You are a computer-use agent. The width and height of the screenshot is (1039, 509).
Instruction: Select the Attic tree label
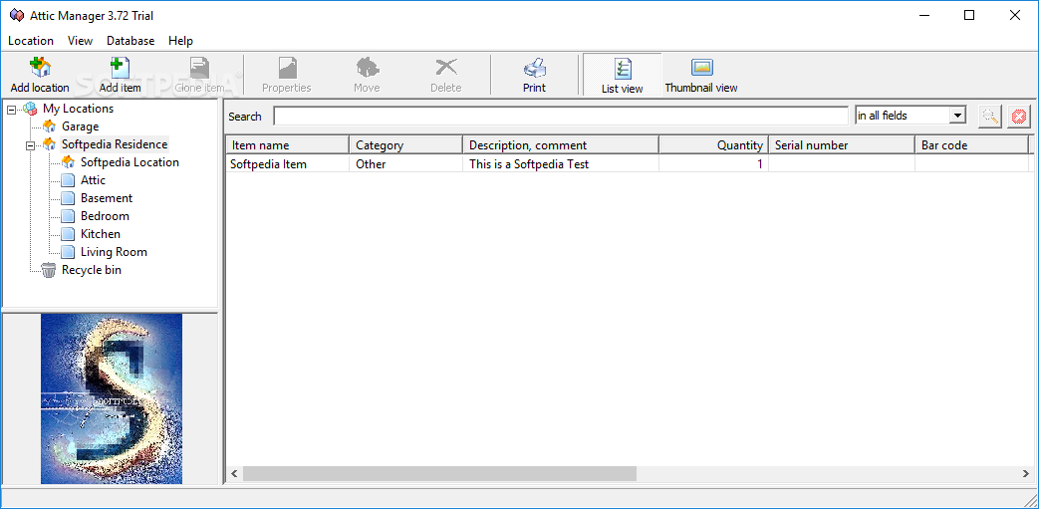coord(93,180)
